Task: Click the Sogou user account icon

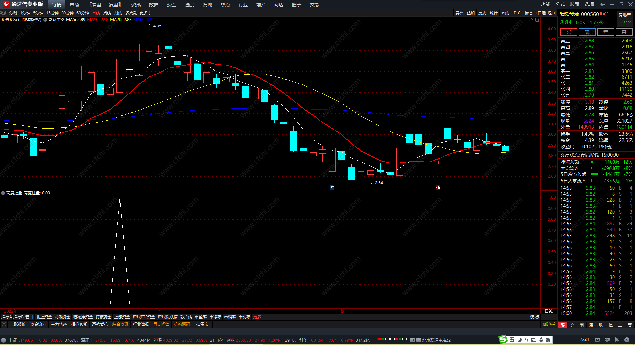Action: 541,340
